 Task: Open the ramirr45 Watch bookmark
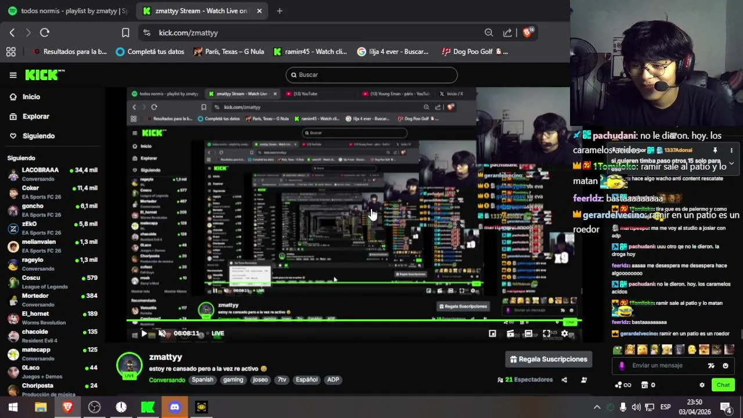(309, 52)
